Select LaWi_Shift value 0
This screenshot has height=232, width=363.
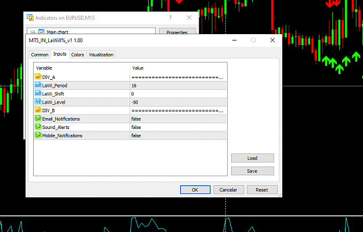click(132, 94)
